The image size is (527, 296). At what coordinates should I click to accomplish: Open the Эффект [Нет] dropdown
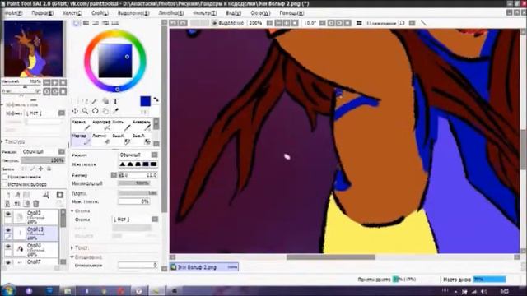pyautogui.click(x=44, y=113)
